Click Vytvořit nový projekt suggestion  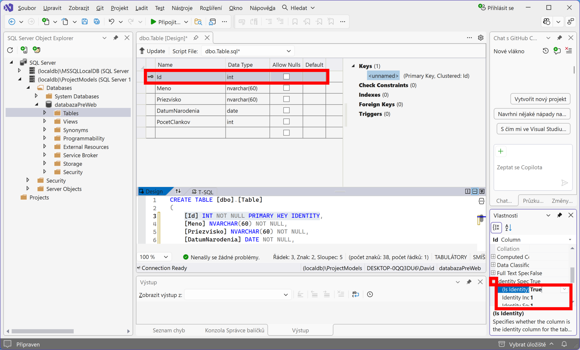pos(540,99)
